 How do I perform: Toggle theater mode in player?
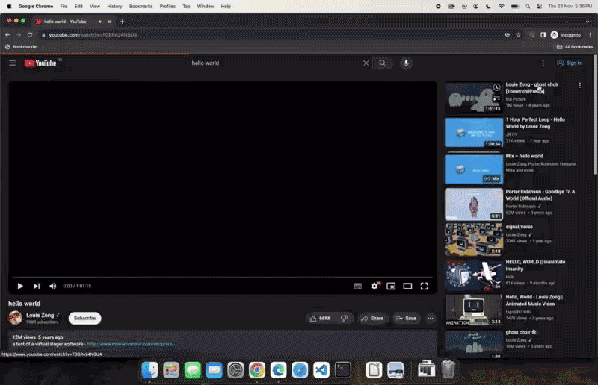point(407,286)
